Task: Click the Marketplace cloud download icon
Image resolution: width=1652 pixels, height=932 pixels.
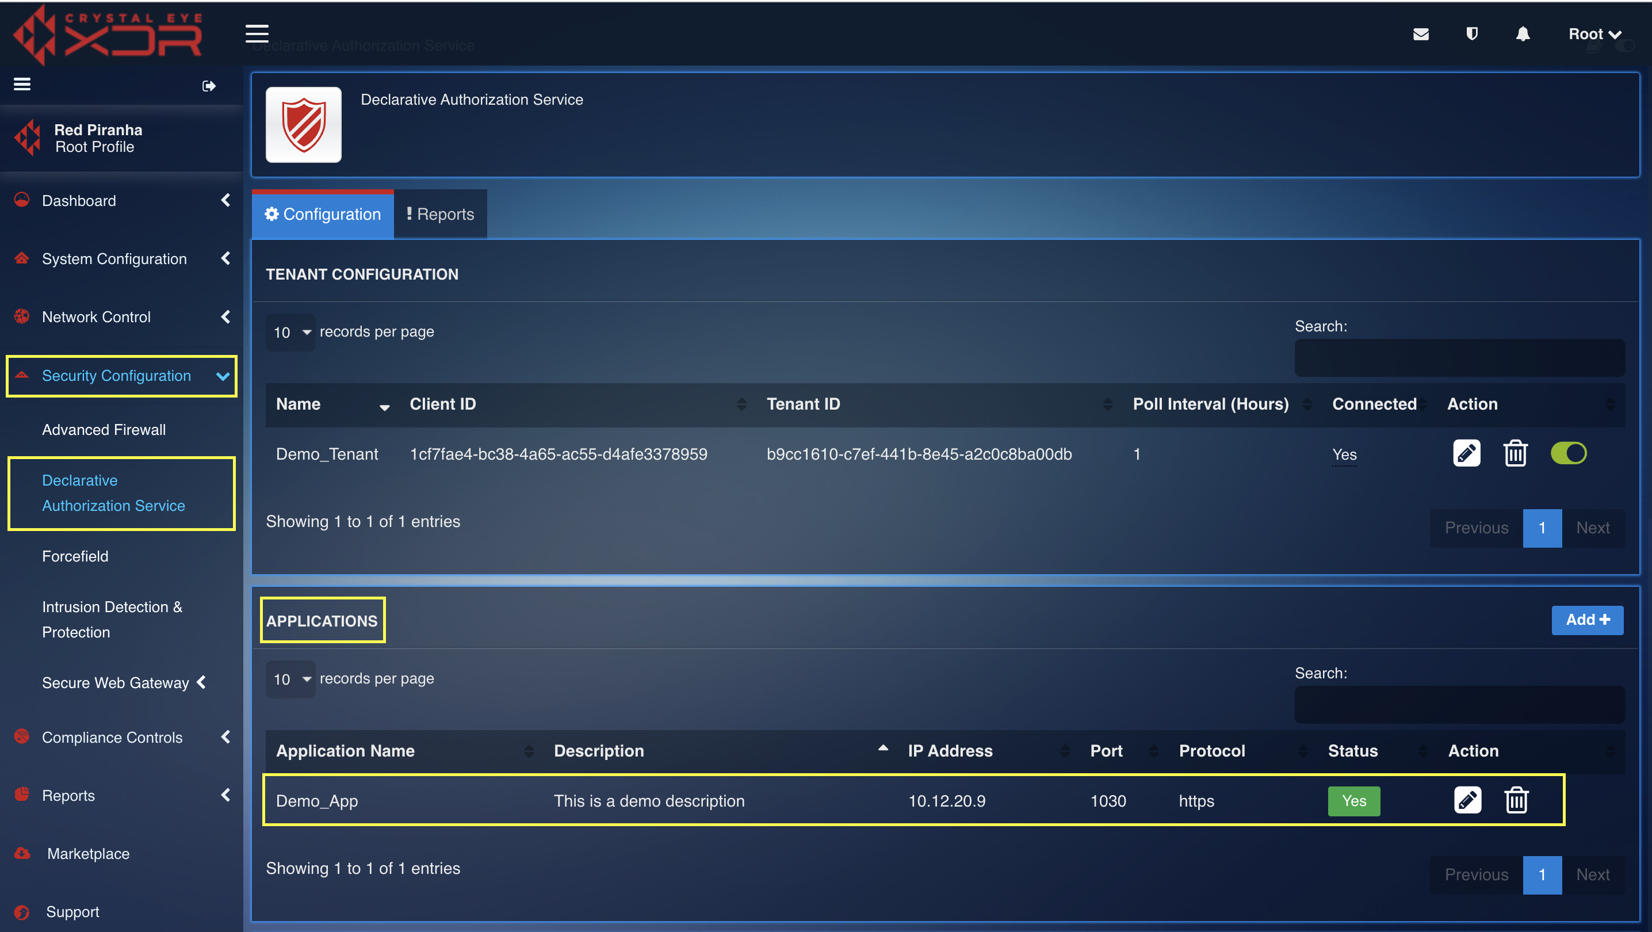Action: [x=22, y=853]
